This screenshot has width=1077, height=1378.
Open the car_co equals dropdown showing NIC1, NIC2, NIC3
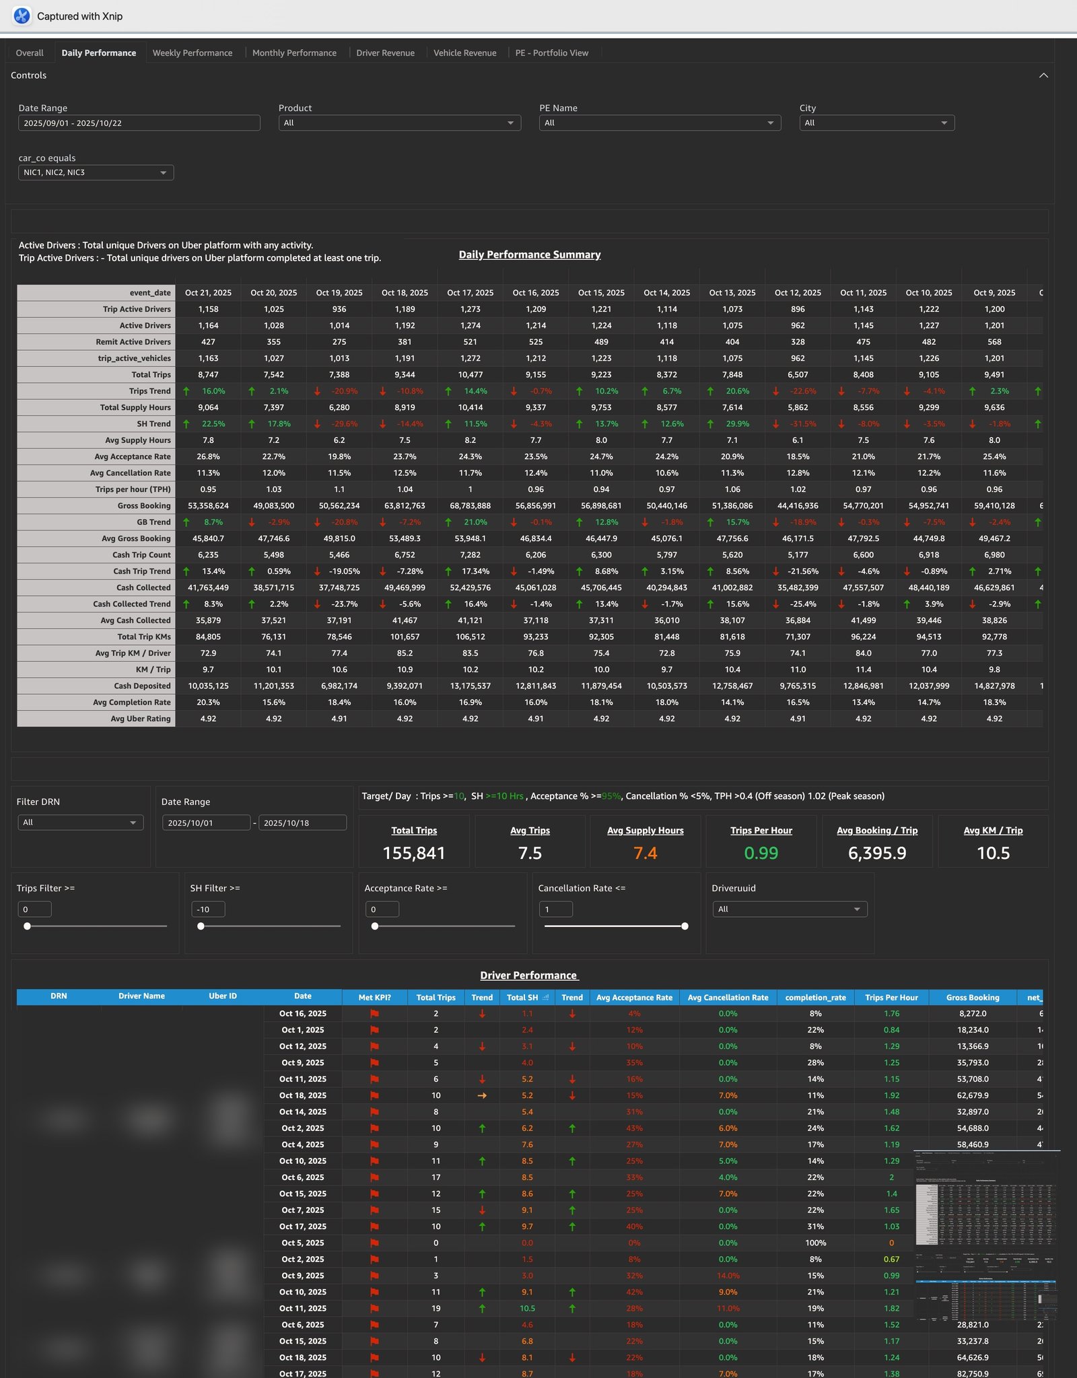pyautogui.click(x=96, y=172)
